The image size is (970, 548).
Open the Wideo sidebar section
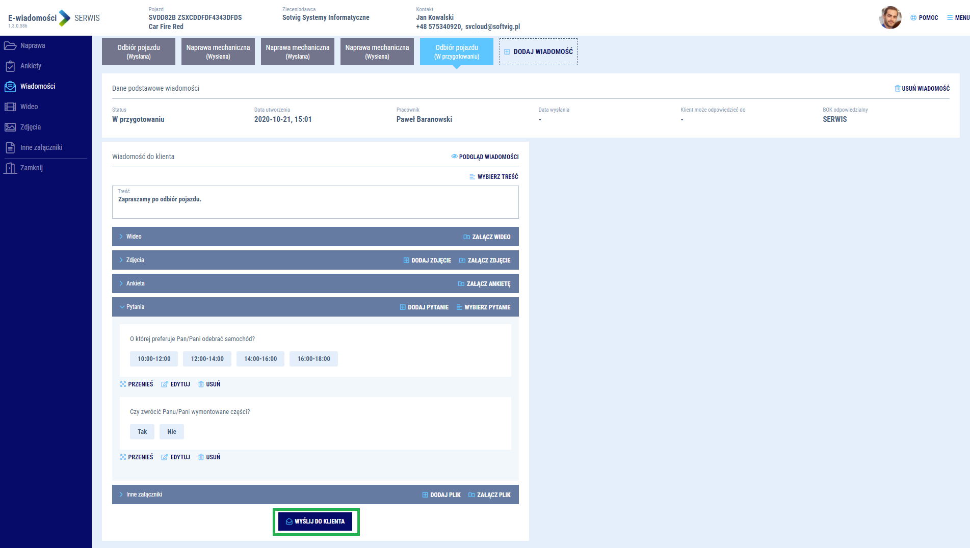click(29, 107)
